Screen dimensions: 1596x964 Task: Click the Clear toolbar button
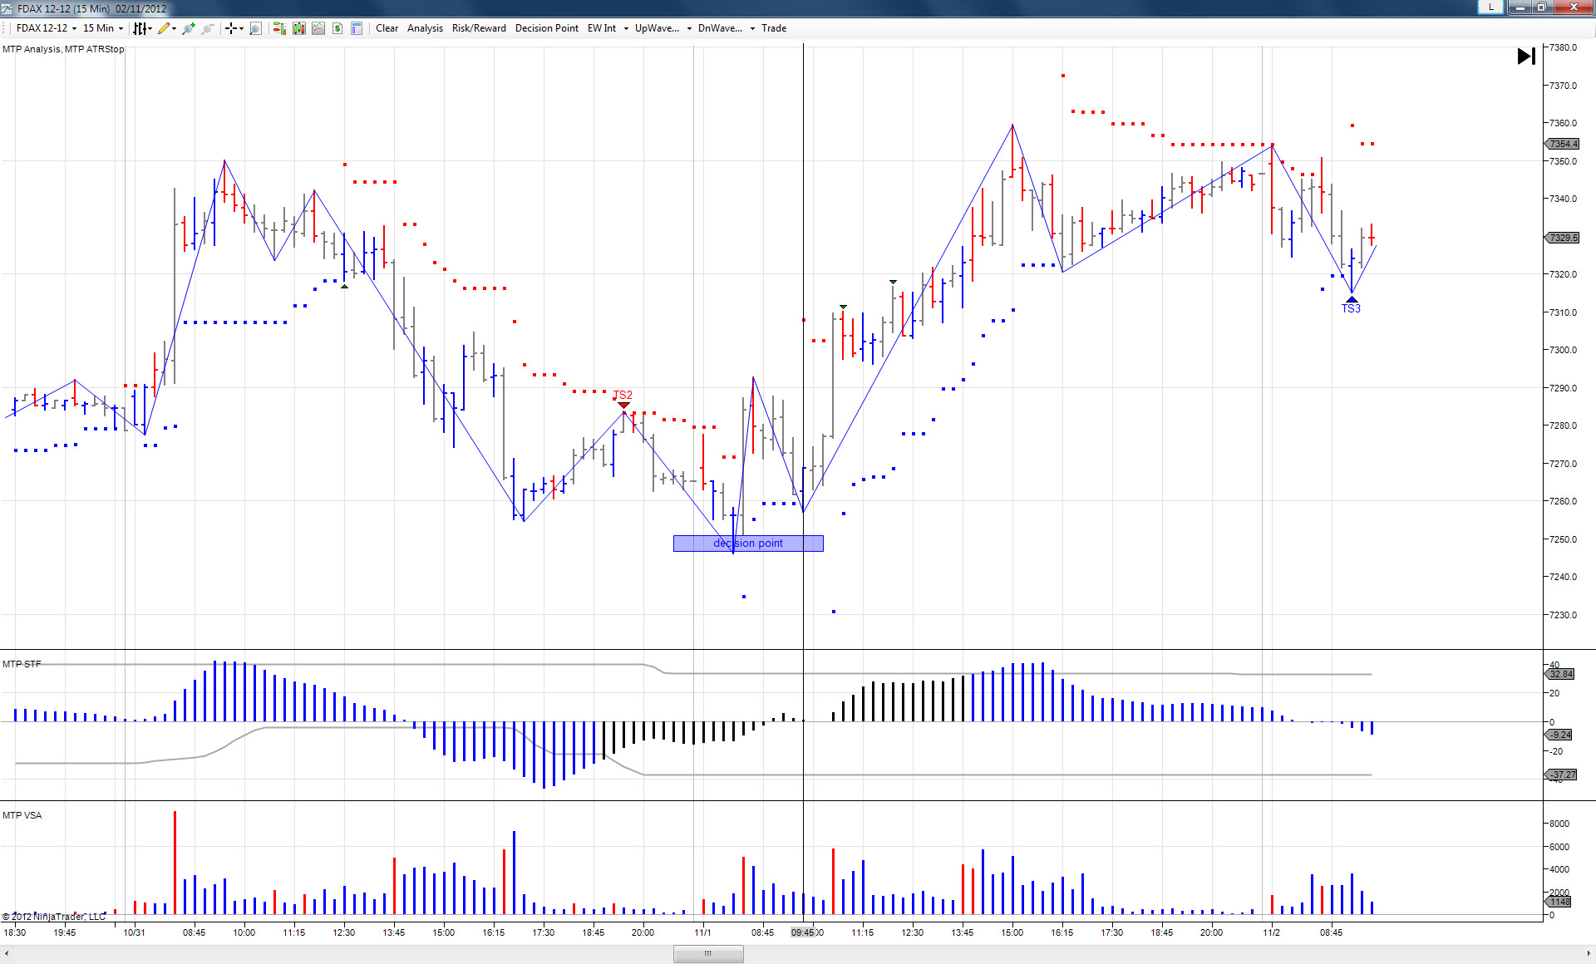pyautogui.click(x=387, y=28)
